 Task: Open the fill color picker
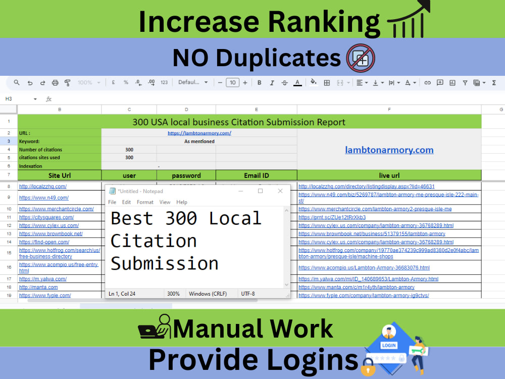coord(314,82)
